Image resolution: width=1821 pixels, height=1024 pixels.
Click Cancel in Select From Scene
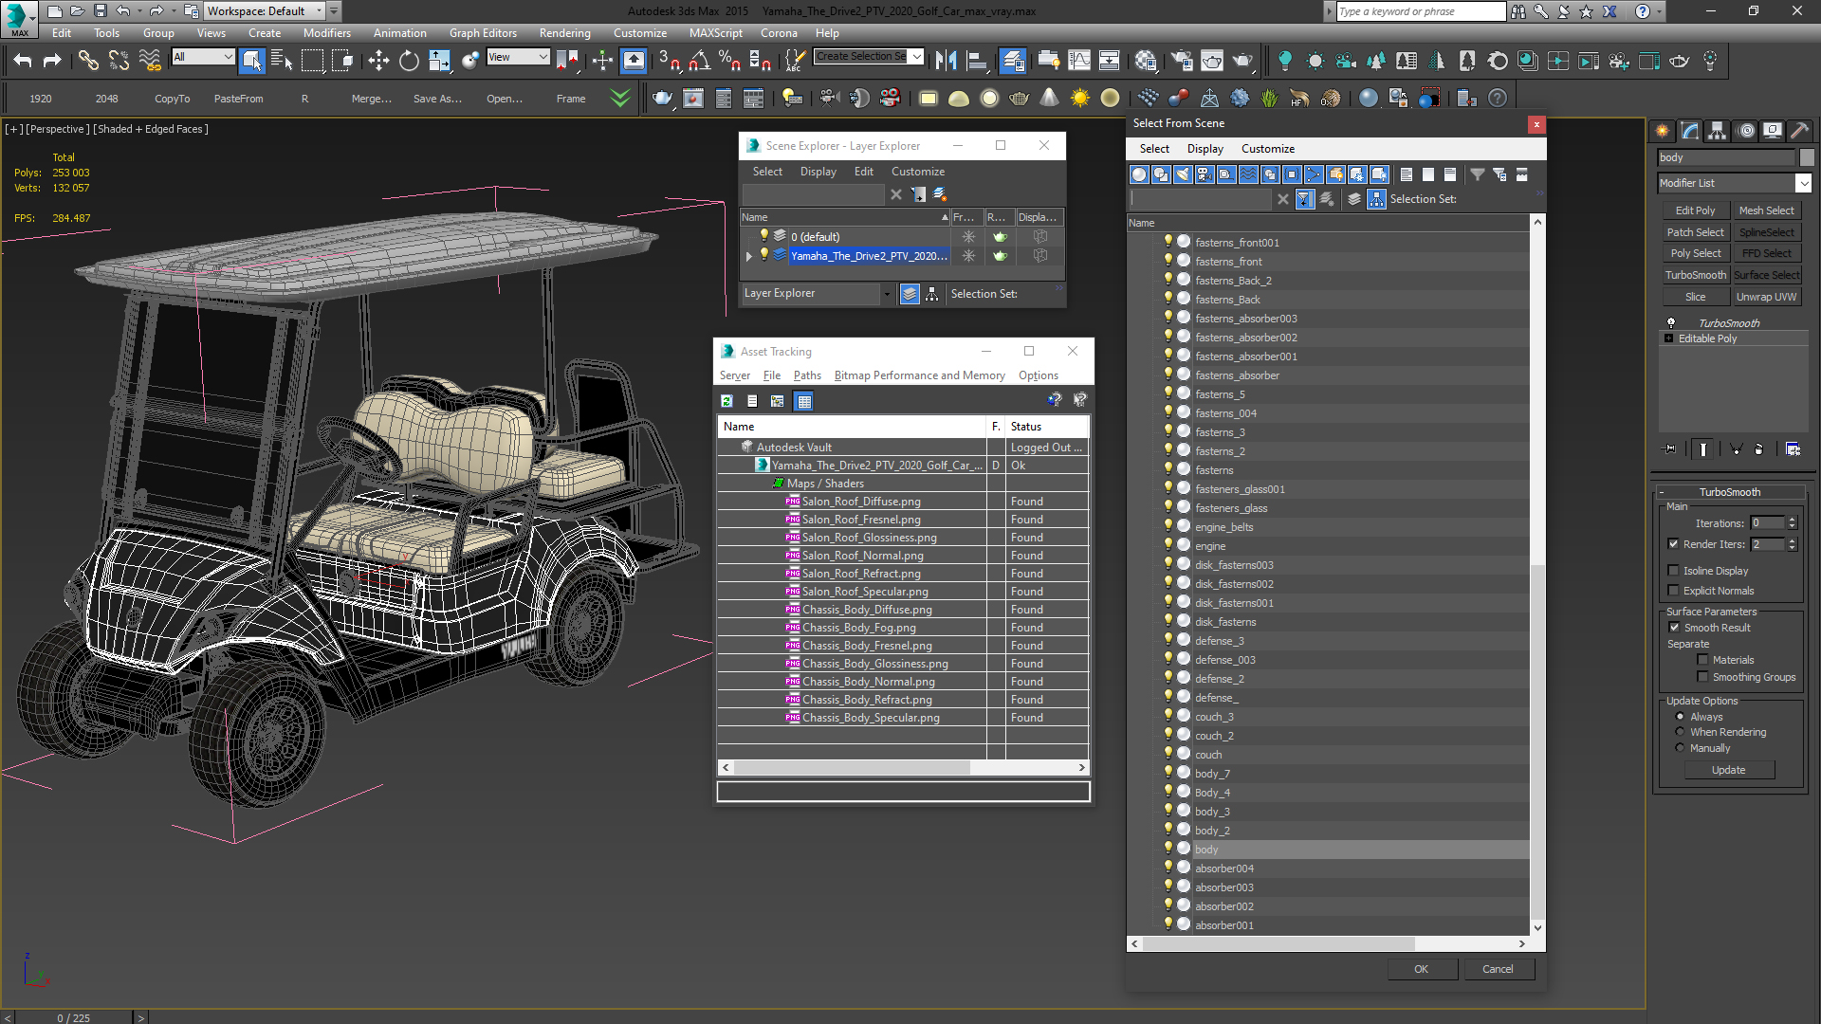coord(1498,969)
